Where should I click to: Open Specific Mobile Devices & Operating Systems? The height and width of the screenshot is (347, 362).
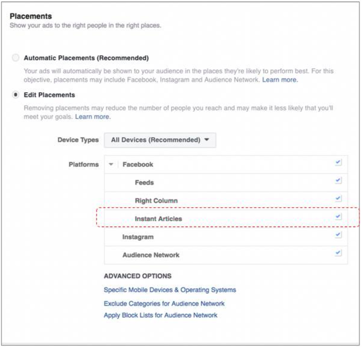(170, 290)
